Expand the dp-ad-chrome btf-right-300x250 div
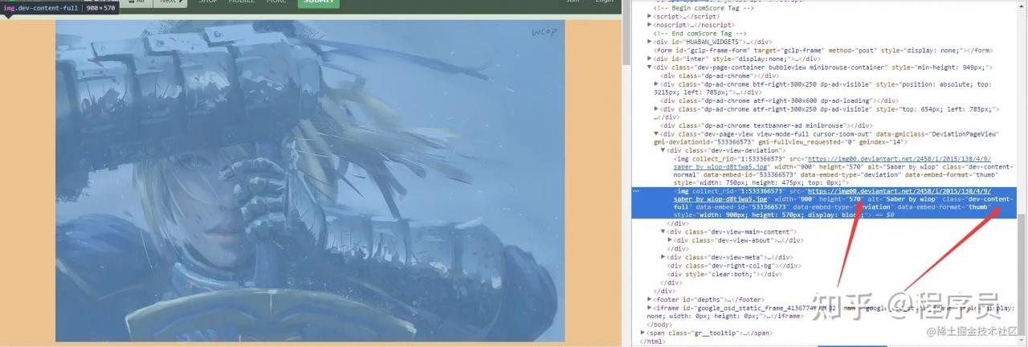The image size is (1028, 347). (657, 84)
